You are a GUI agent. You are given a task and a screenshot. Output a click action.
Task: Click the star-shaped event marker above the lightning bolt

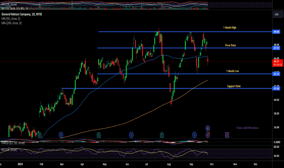tap(208, 128)
